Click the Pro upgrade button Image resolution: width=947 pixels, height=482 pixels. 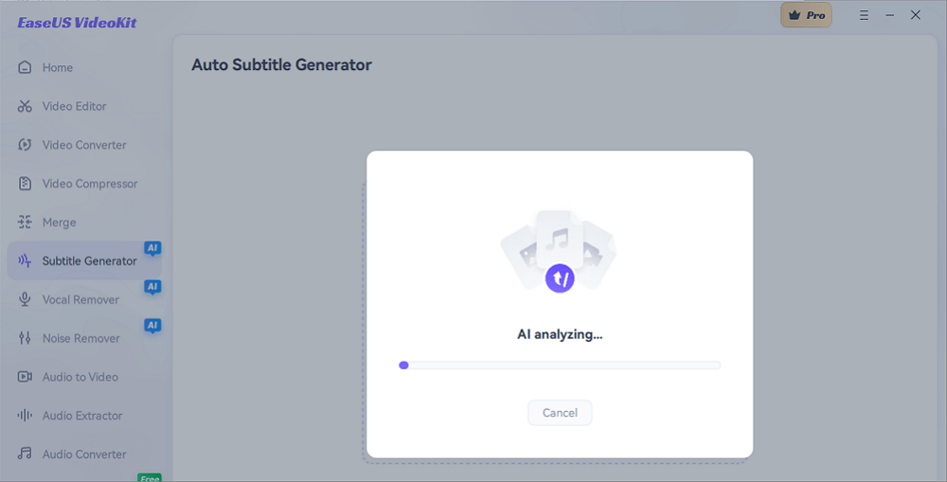pos(806,15)
